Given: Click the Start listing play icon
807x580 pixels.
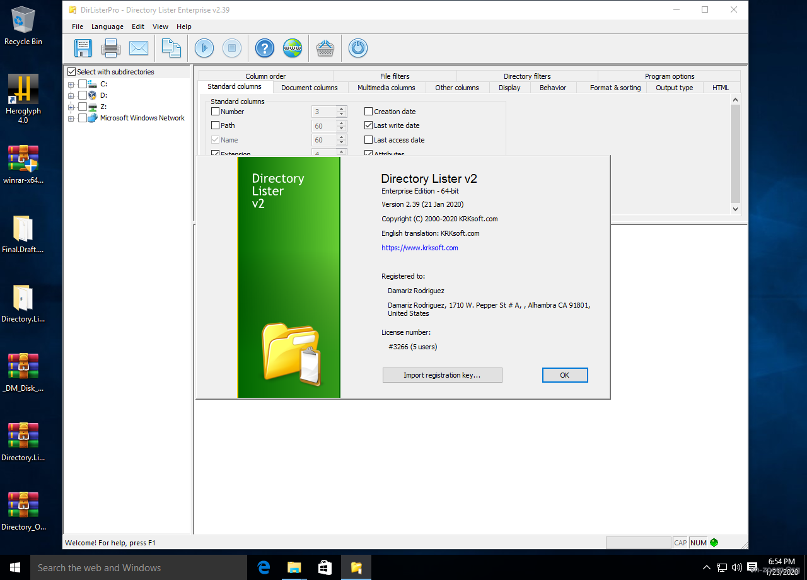Looking at the screenshot, I should click(204, 48).
